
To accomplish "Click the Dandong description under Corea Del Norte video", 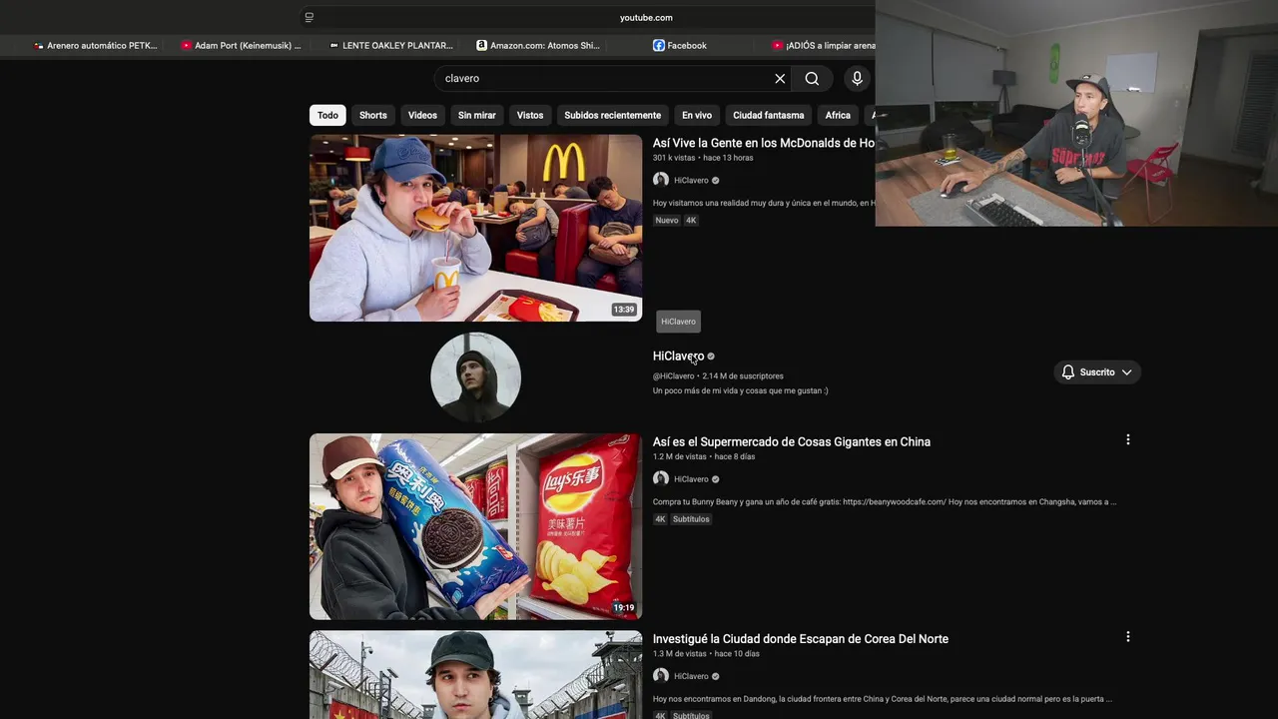I will [x=883, y=699].
